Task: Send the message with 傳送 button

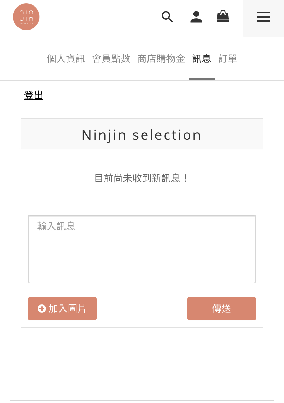Action: click(x=222, y=308)
